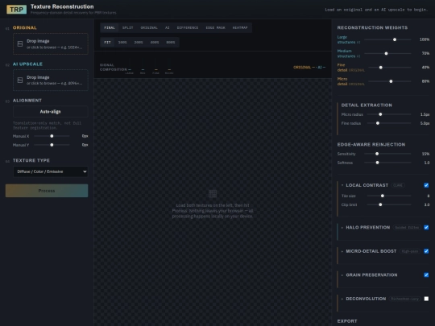Click the Softness slider
The height and width of the screenshot is (326, 435).
(x=387, y=163)
